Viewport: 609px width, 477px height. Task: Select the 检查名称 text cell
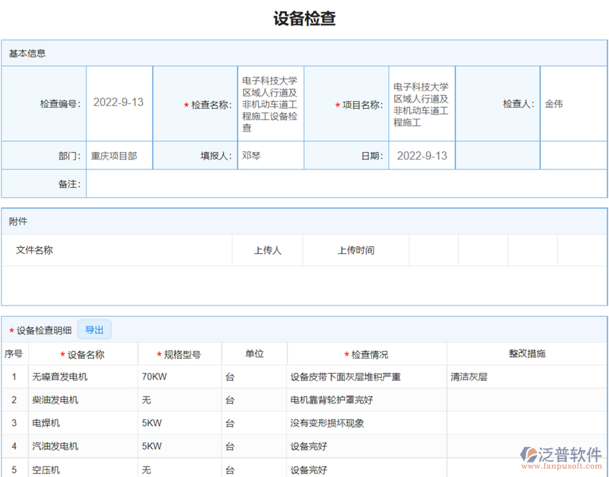pyautogui.click(x=271, y=103)
